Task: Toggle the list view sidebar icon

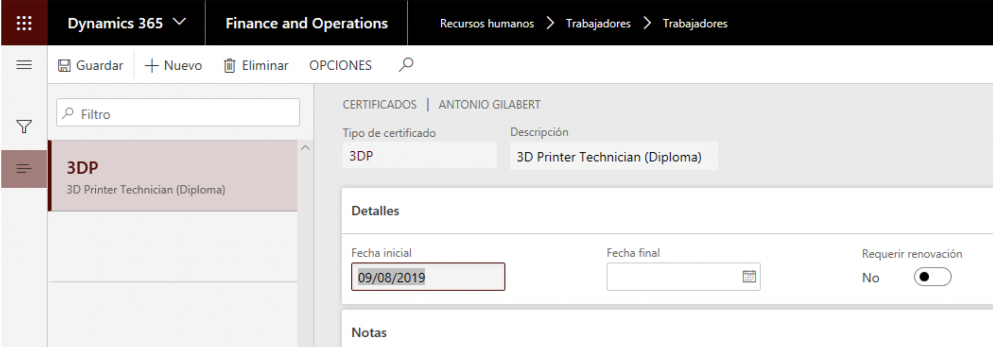Action: [x=24, y=169]
